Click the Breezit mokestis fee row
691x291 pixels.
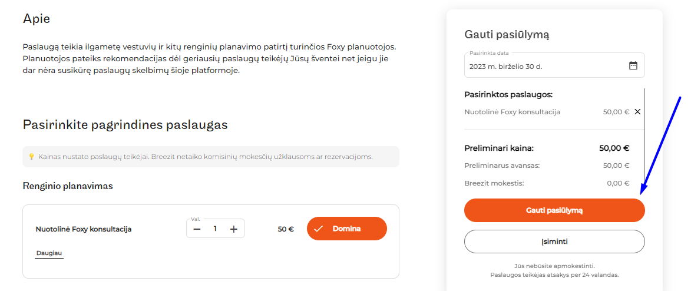547,183
